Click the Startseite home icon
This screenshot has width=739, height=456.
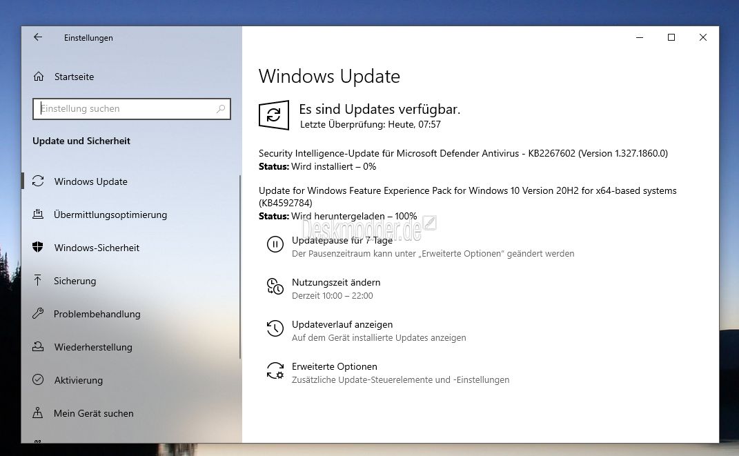pyautogui.click(x=39, y=77)
